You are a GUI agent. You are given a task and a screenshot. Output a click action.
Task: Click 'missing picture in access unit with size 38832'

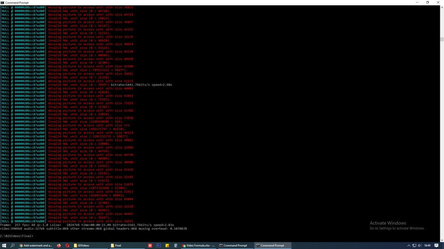(91, 7)
